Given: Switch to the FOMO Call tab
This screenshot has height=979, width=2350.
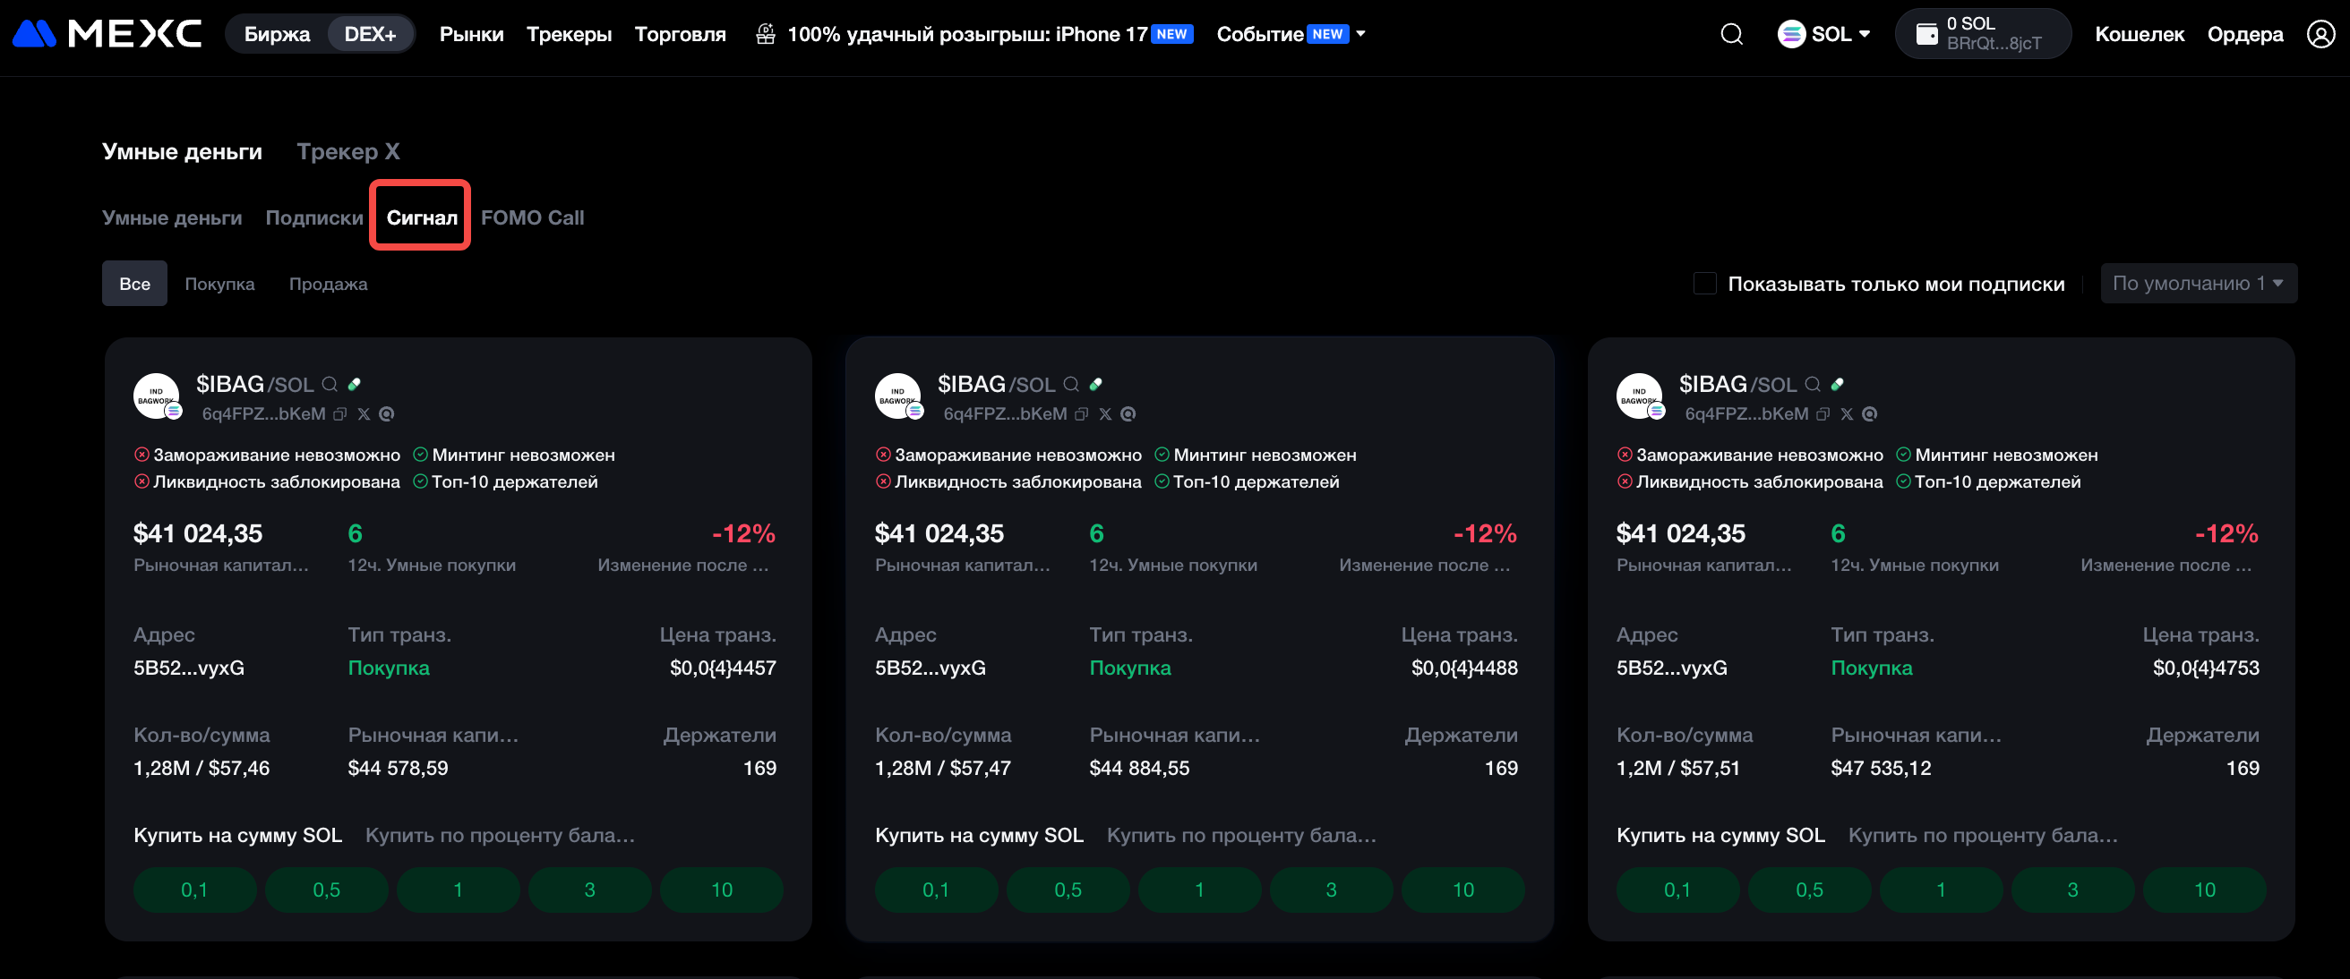Looking at the screenshot, I should [x=532, y=217].
